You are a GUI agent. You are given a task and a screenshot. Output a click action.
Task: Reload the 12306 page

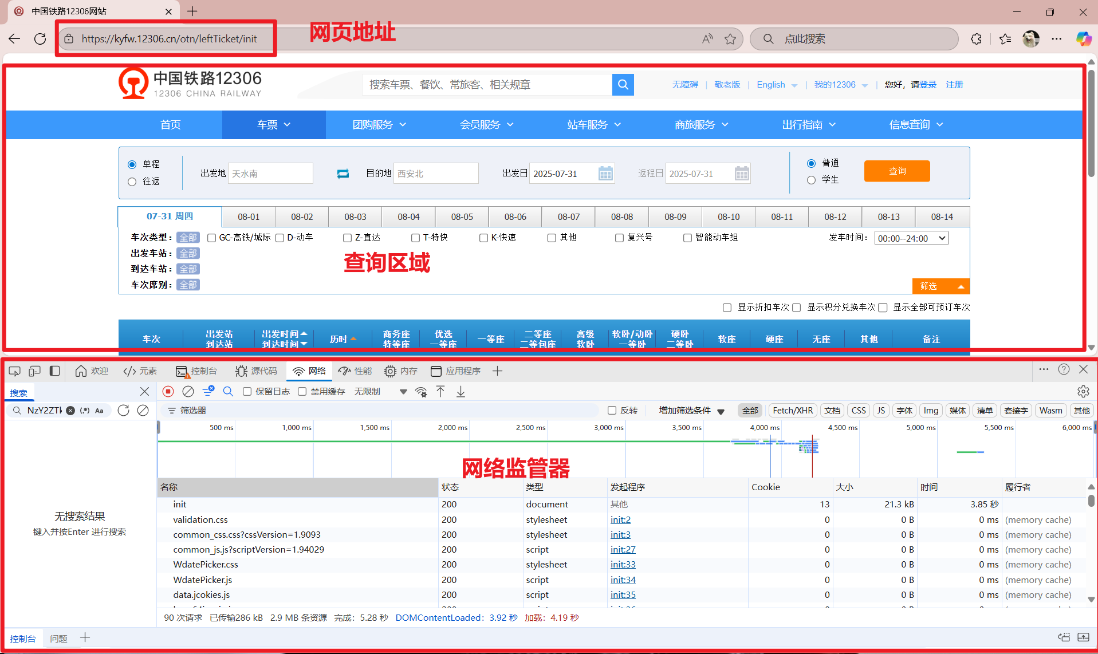(40, 39)
